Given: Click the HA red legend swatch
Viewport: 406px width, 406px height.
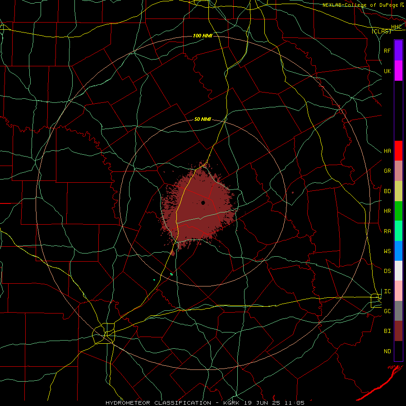Looking at the screenshot, I should point(398,151).
